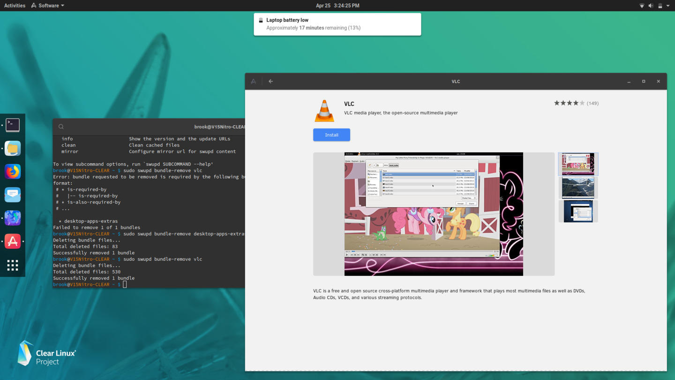Click the volume icon in top bar
Screen dimensions: 675x380
coord(651,6)
